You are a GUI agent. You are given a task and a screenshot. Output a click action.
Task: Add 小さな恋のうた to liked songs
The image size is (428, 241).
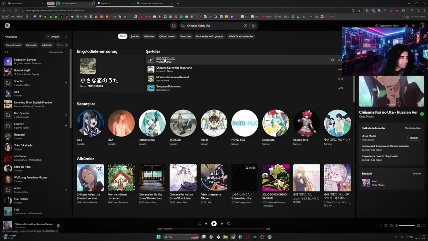coord(332,60)
